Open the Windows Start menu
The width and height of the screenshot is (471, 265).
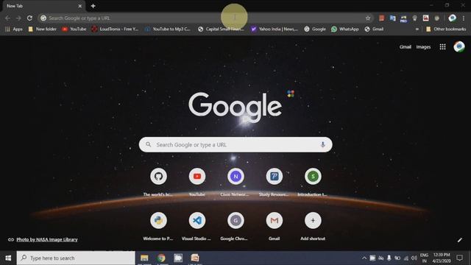click(x=8, y=258)
